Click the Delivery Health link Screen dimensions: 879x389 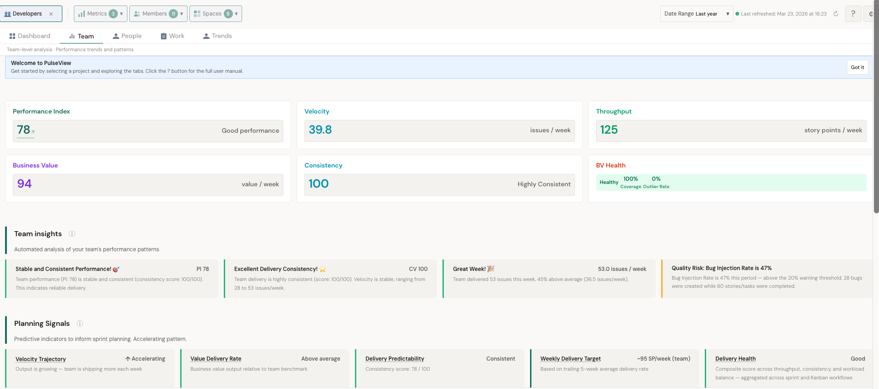pyautogui.click(x=735, y=359)
